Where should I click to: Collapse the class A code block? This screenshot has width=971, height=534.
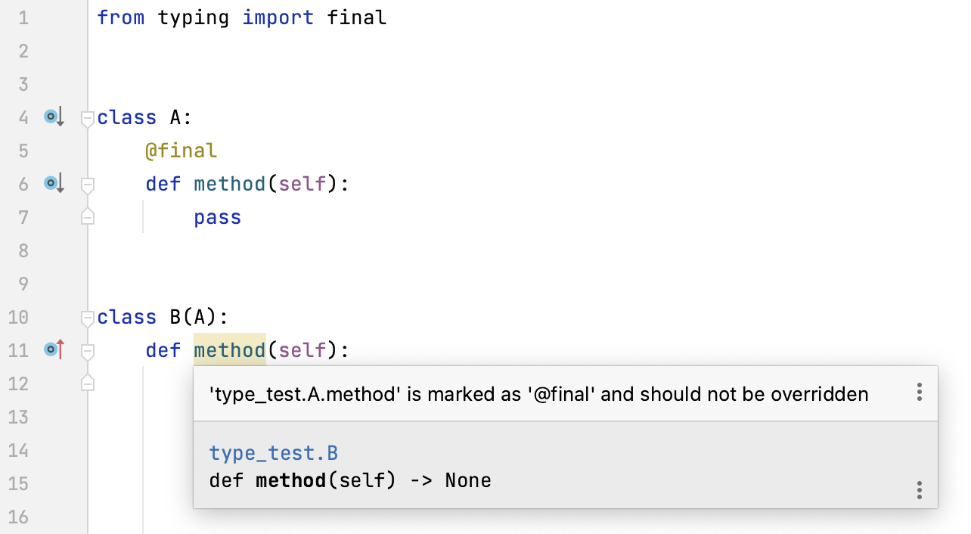coord(87,117)
